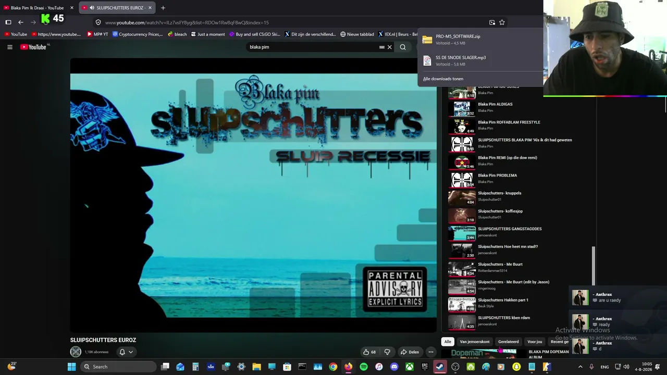
Task: Open Spotify from the taskbar
Action: [x=364, y=367]
